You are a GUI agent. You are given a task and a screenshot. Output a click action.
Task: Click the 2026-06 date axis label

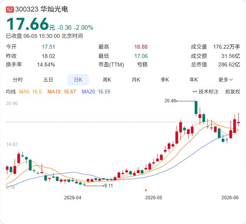pos(230,198)
